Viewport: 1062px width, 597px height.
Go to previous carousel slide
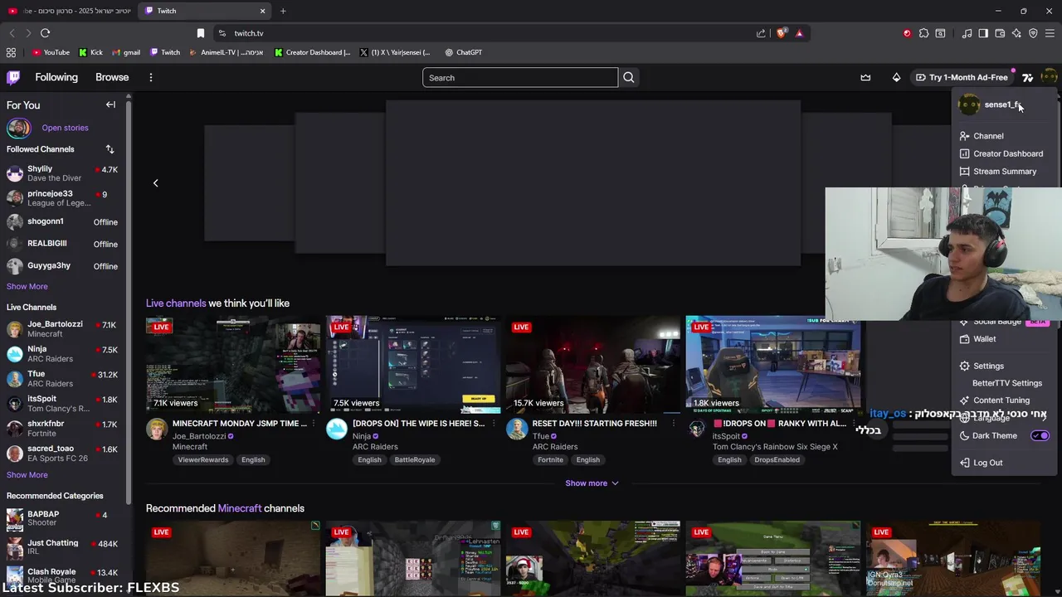click(155, 182)
